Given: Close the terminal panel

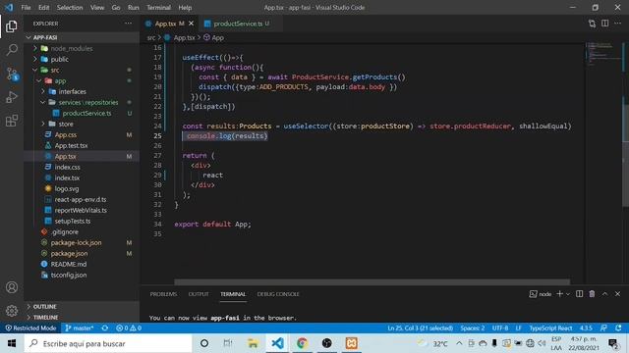Looking at the screenshot, I should (617, 294).
